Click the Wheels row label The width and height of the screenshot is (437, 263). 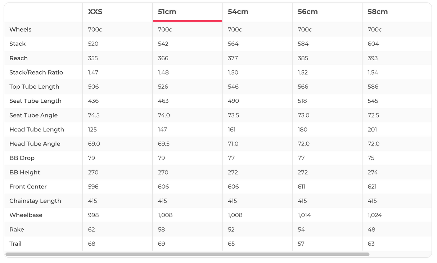coord(21,30)
